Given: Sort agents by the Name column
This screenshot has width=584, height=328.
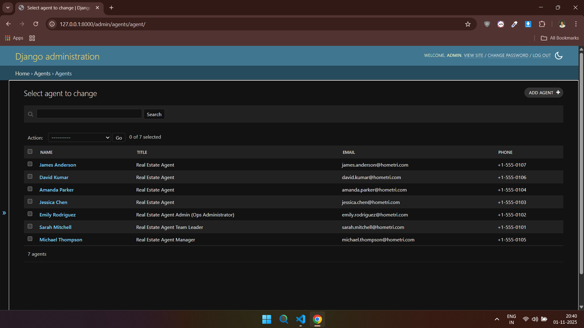Looking at the screenshot, I should pos(46,152).
